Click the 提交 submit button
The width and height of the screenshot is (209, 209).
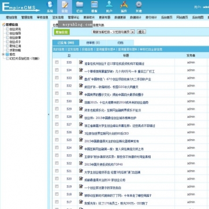pyautogui.click(x=141, y=32)
